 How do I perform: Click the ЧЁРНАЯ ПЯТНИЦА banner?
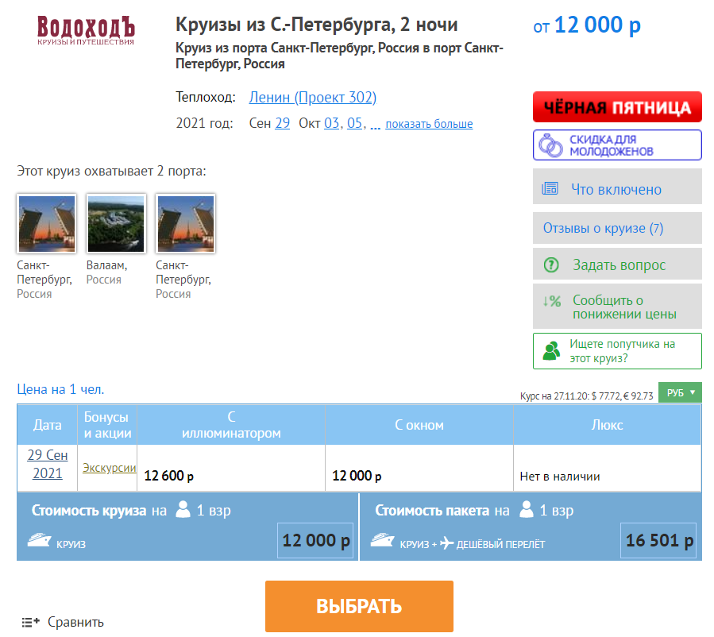click(x=617, y=107)
